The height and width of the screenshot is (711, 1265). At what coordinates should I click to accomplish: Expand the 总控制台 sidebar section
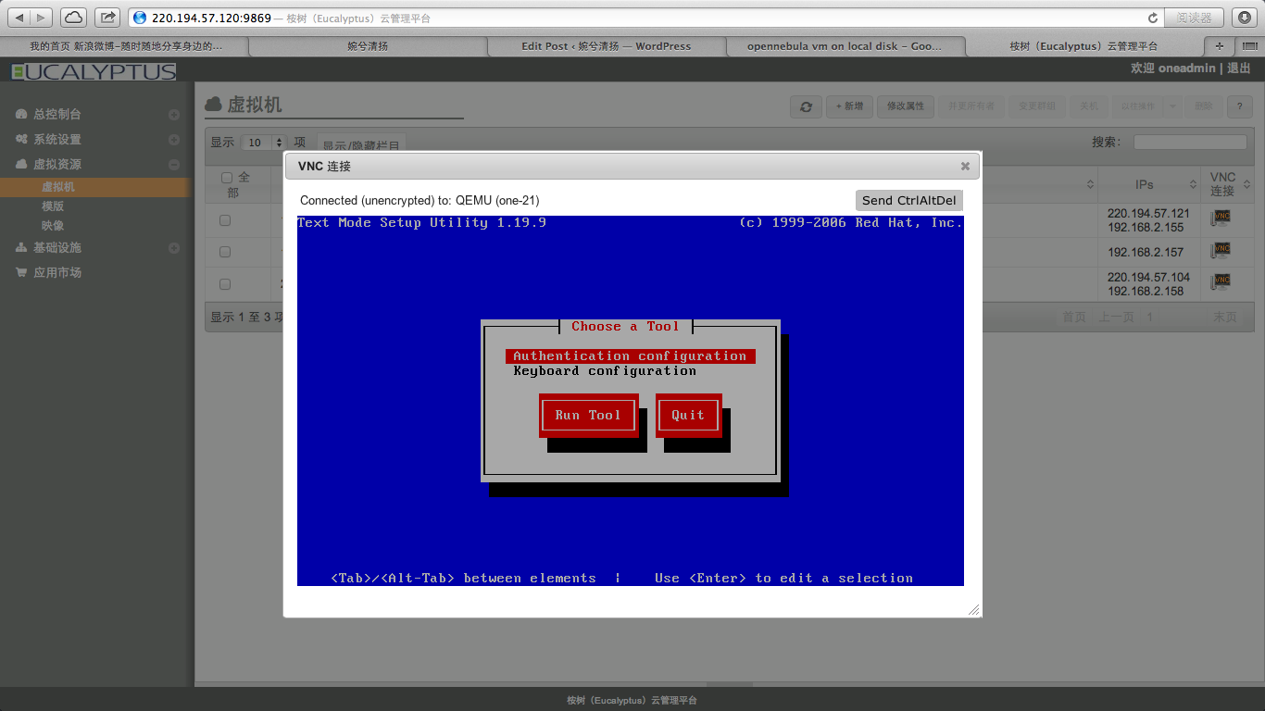(174, 115)
